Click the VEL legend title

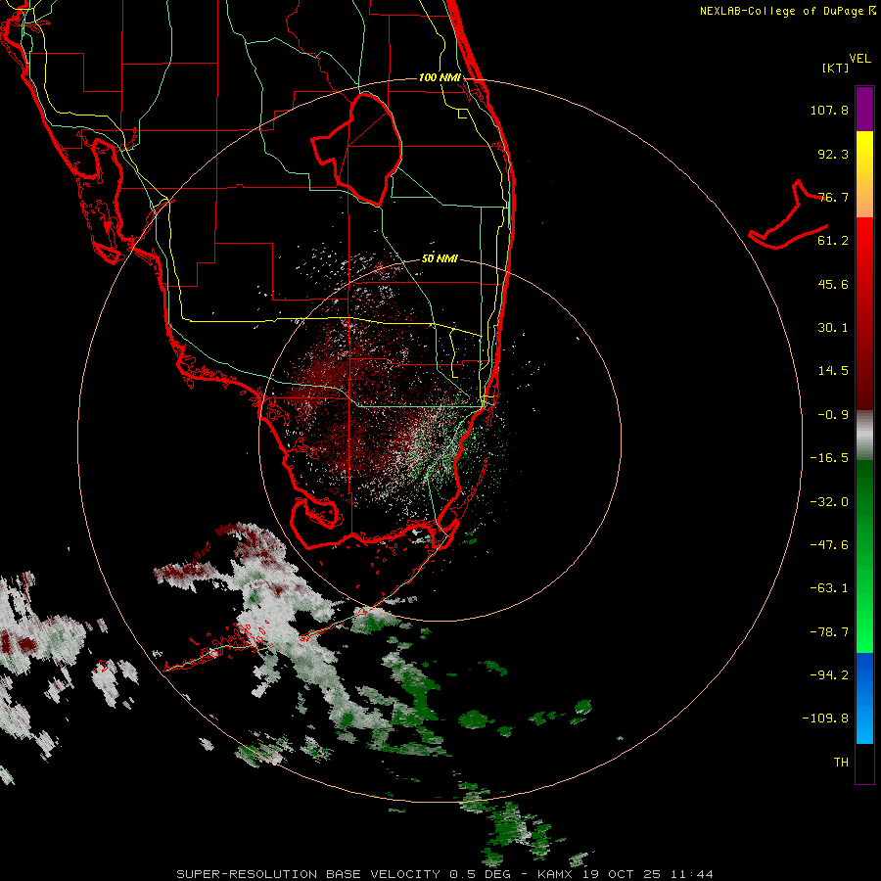pyautogui.click(x=859, y=59)
